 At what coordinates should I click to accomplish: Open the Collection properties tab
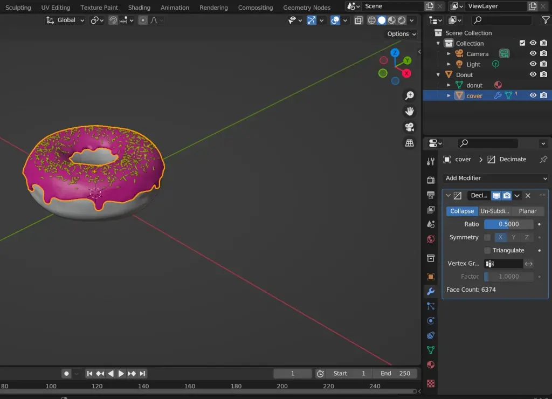tap(431, 258)
